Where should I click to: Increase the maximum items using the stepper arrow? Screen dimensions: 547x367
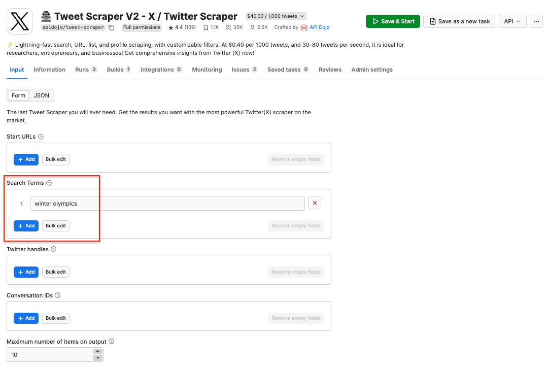tap(97, 352)
